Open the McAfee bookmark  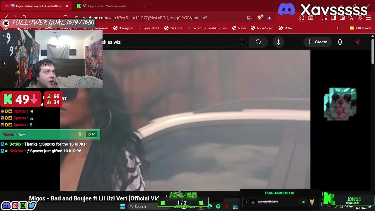click(x=286, y=28)
